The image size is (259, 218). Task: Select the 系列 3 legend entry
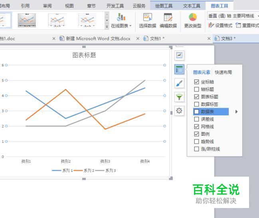105,171
